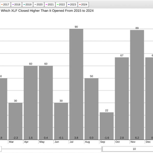Click the years slider handle labeled 10
Screen dimensions: 153x153
(127, 149)
